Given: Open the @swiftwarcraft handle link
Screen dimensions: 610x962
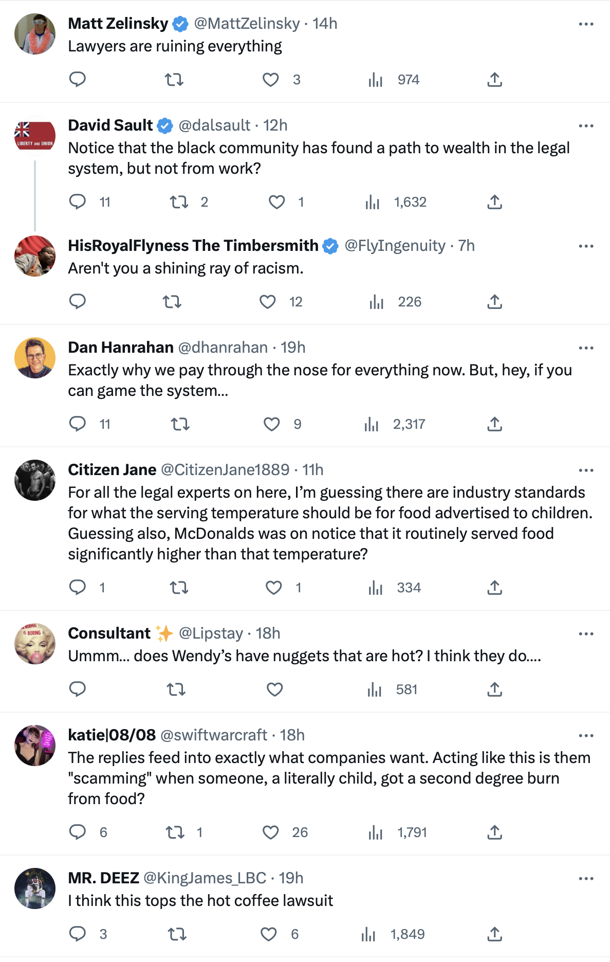Looking at the screenshot, I should [214, 735].
